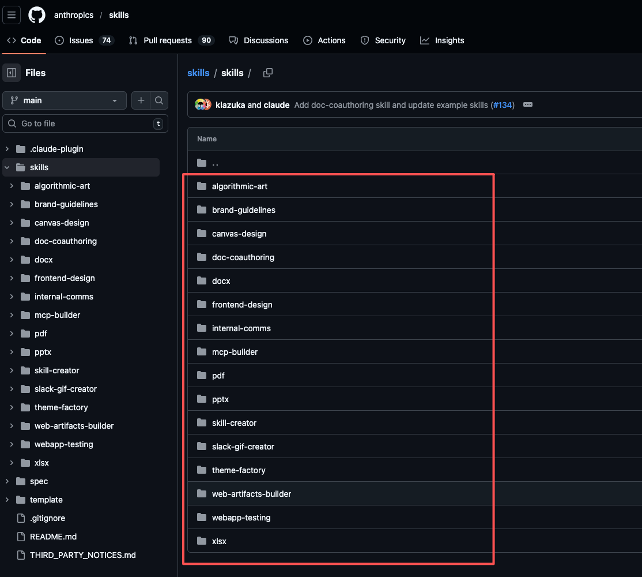
Task: Click theme-factory folder icon in file list
Action: click(x=202, y=470)
